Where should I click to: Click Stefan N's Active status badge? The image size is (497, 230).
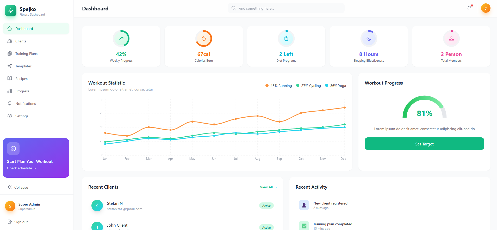266,206
